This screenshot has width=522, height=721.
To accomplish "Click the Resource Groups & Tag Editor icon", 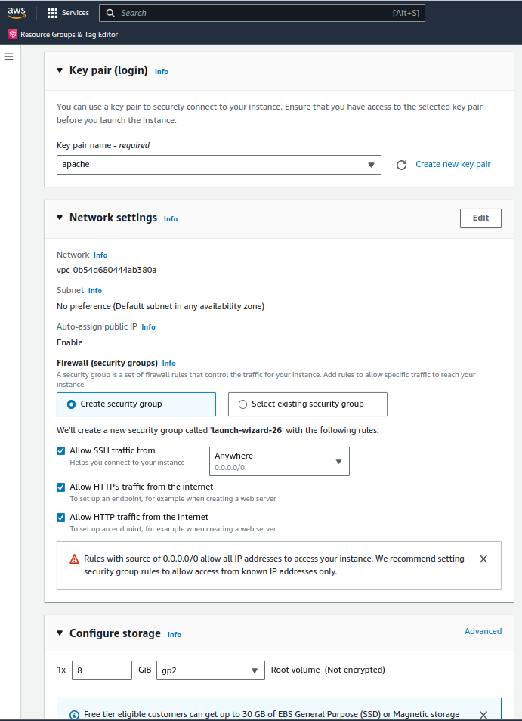I will click(x=12, y=35).
